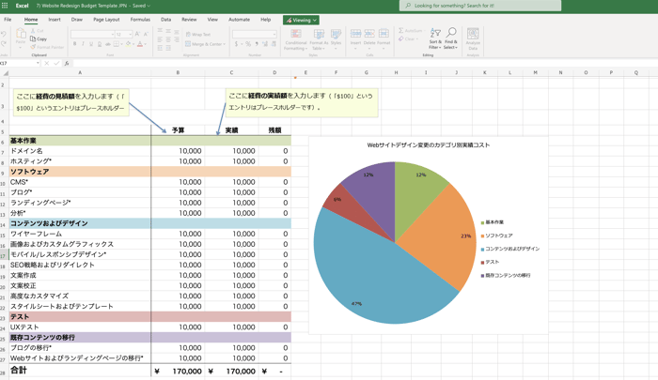Click the Increase Indent icon
This screenshot has height=380, width=658.
click(168, 48)
